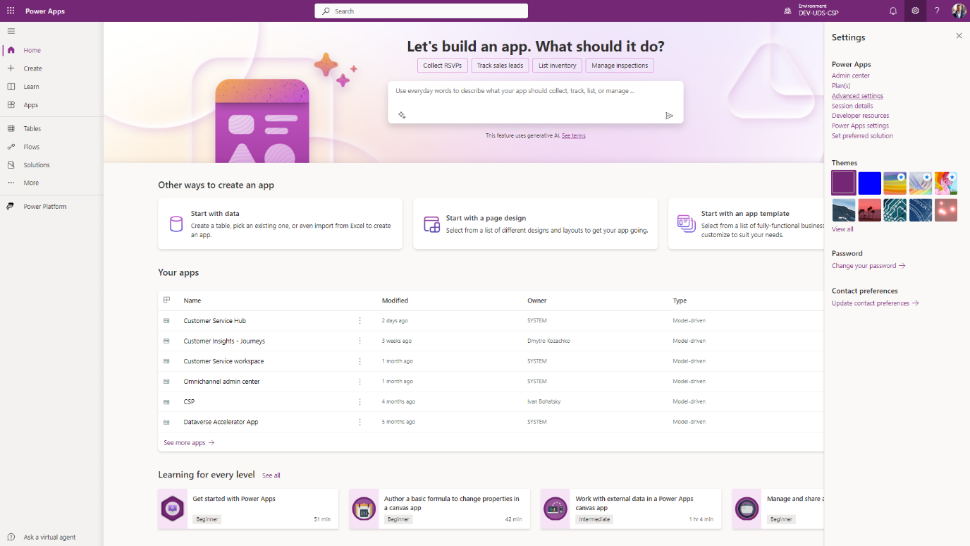Viewport: 970px width, 546px height.
Task: Click the Power Apps search box
Action: [421, 11]
